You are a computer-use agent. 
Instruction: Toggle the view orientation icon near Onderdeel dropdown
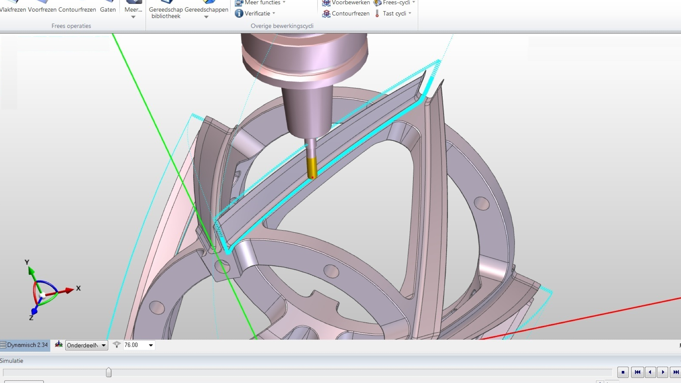[x=59, y=344]
